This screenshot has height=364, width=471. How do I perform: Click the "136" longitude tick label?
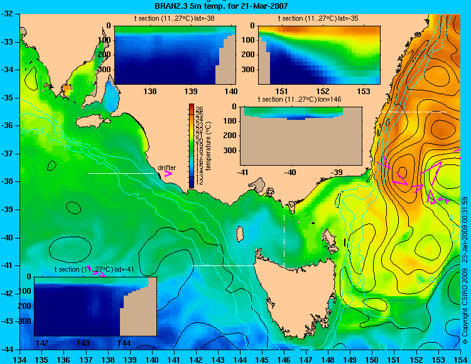63,360
